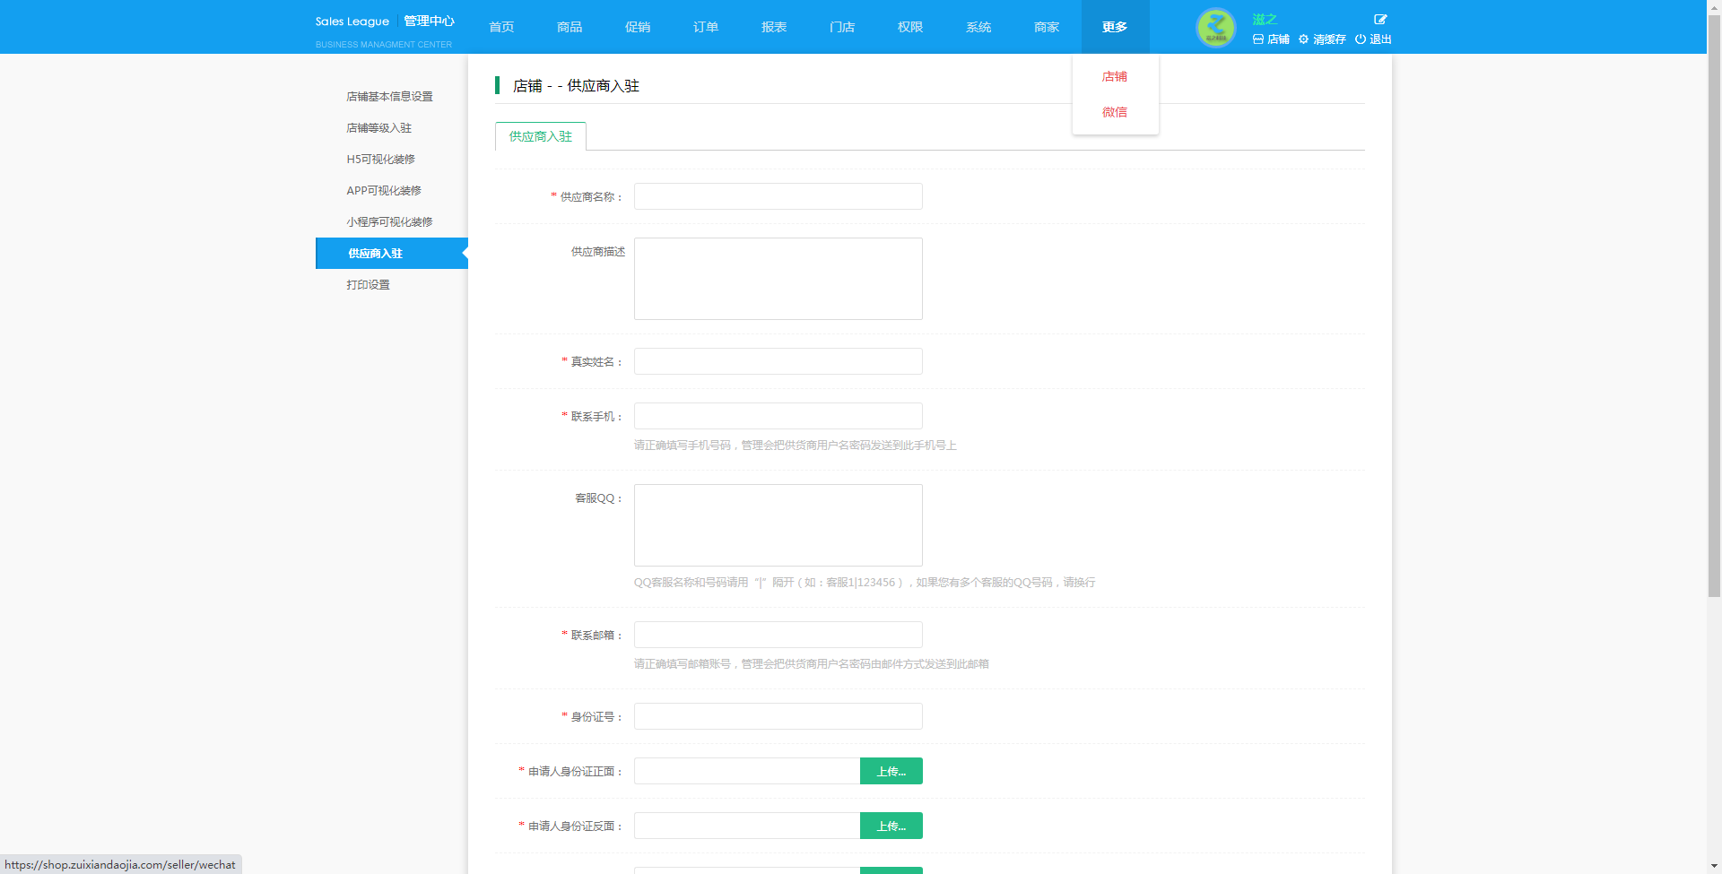Go to 店铺基本信息设置 in sidebar
Image resolution: width=1722 pixels, height=874 pixels.
390,97
